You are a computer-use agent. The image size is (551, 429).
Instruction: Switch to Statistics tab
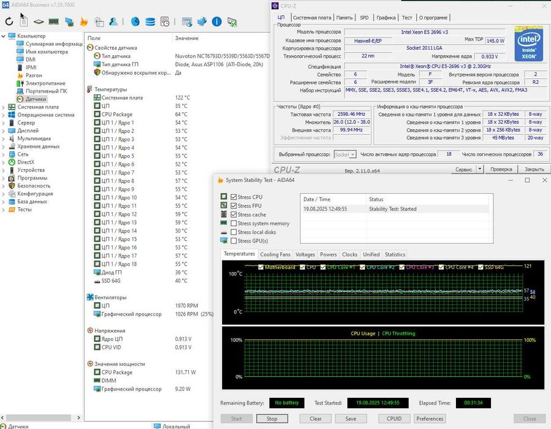[x=395, y=254]
